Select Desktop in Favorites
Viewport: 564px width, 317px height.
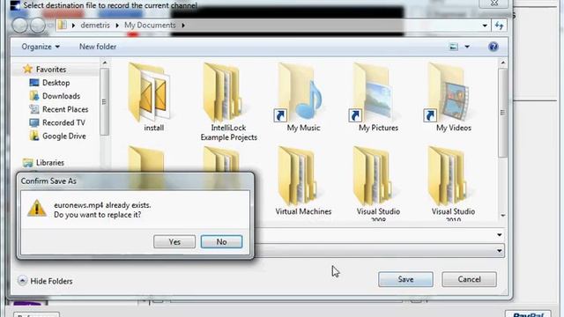[56, 83]
